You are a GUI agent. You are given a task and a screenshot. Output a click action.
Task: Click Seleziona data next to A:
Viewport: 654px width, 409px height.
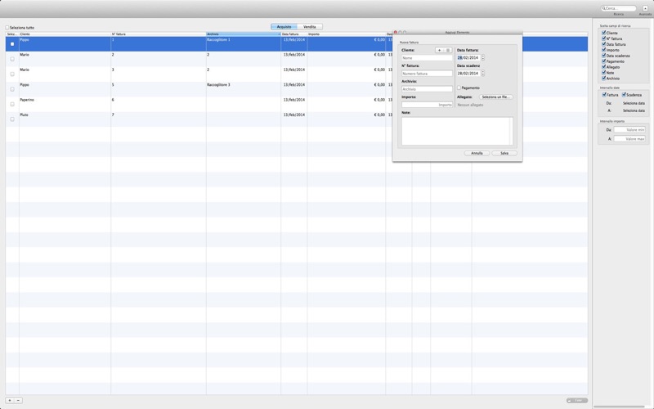pyautogui.click(x=634, y=110)
